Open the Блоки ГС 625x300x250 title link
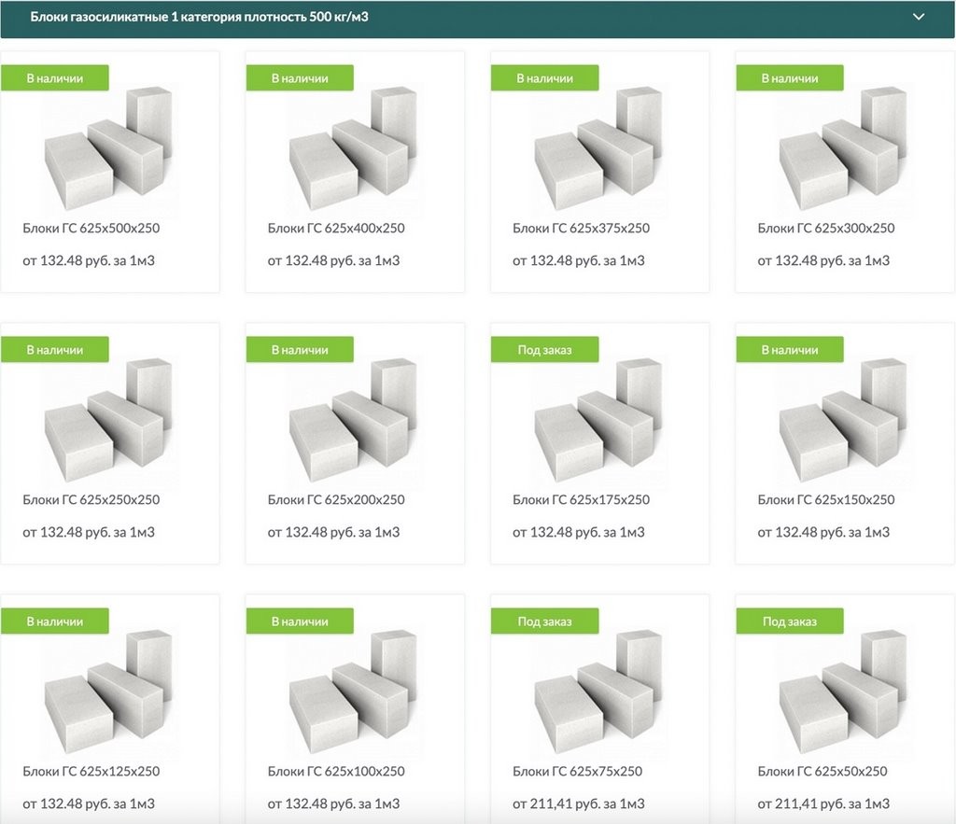The image size is (956, 824). 825,229
